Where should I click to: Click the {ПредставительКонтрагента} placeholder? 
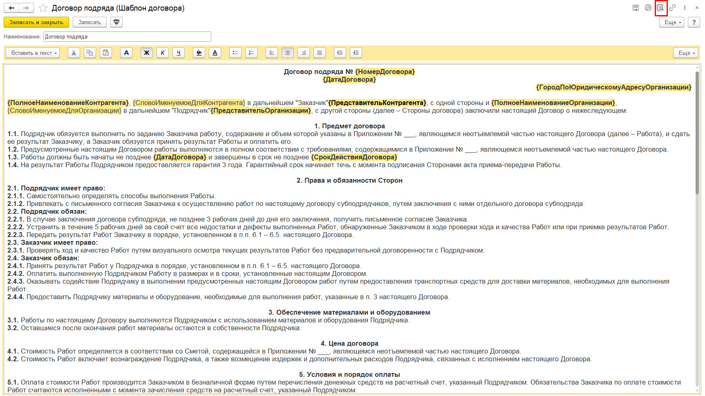[377, 103]
